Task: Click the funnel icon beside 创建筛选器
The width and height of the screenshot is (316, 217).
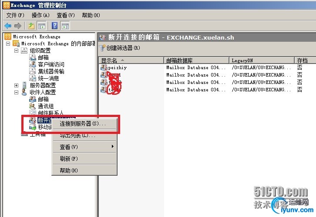Action: click(x=102, y=48)
